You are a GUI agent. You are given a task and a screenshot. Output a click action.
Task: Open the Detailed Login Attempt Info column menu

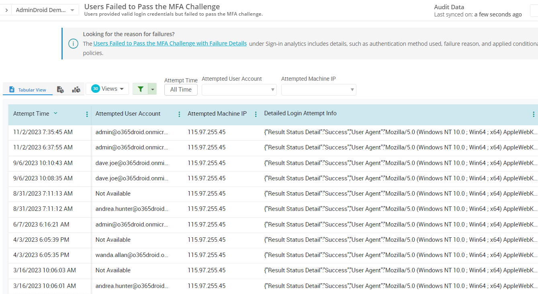click(534, 114)
